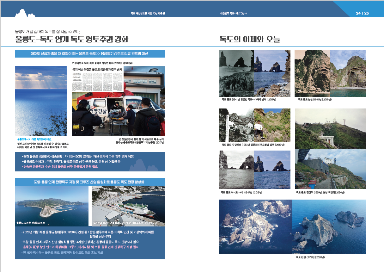
Task: Open the 2019 color photo of Dongdo arch rock shore
Action: click(x=272, y=73)
